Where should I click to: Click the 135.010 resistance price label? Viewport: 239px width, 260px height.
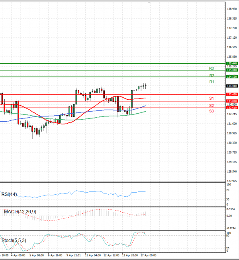[232, 70]
